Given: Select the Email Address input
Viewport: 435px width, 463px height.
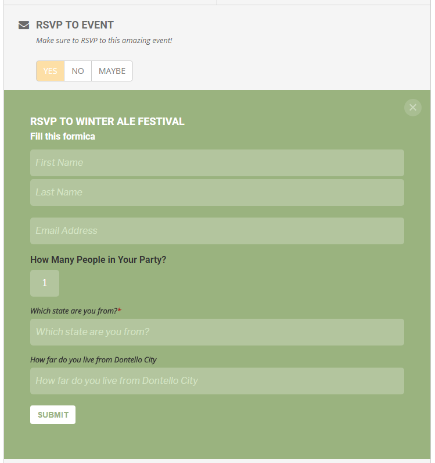Looking at the screenshot, I should (217, 231).
